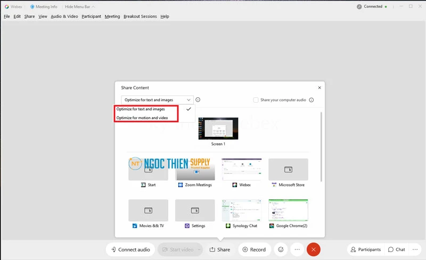The image size is (426, 260).
Task: Open the Participants panel
Action: 366,249
